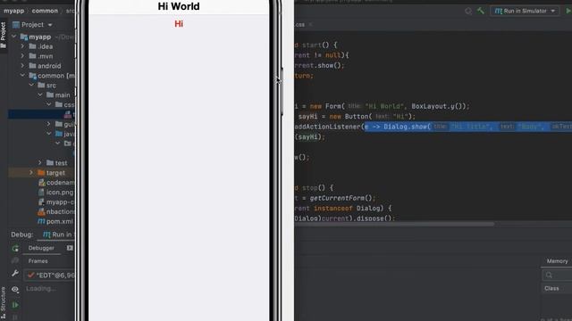572x321 pixels.
Task: Open the Structure tool window side tab
Action: coord(4,303)
